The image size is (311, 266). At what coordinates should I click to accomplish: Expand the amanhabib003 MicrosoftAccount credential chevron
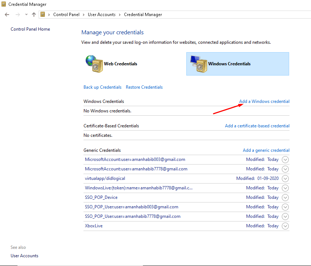[x=285, y=159]
